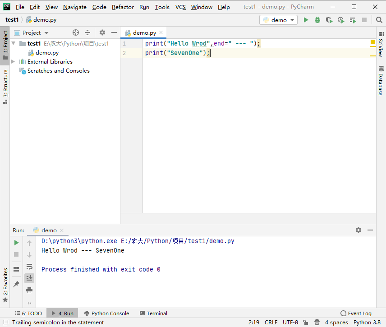Open Project panel settings gear
The width and height of the screenshot is (386, 327).
[102, 32]
